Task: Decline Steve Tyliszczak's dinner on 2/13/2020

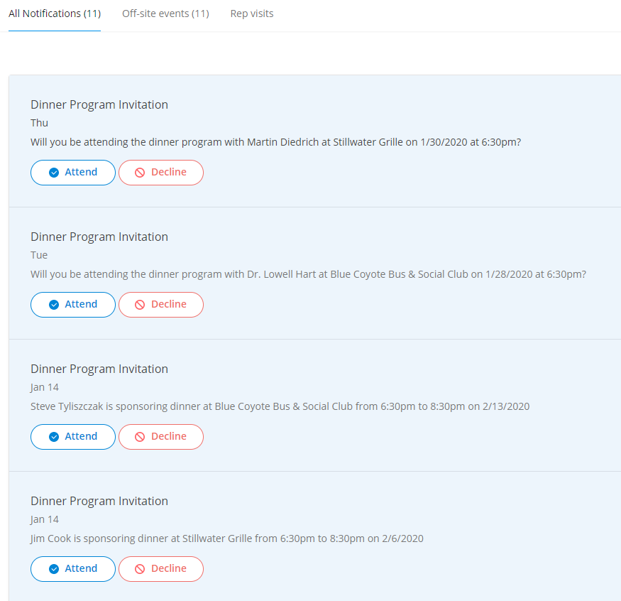Action: point(161,437)
